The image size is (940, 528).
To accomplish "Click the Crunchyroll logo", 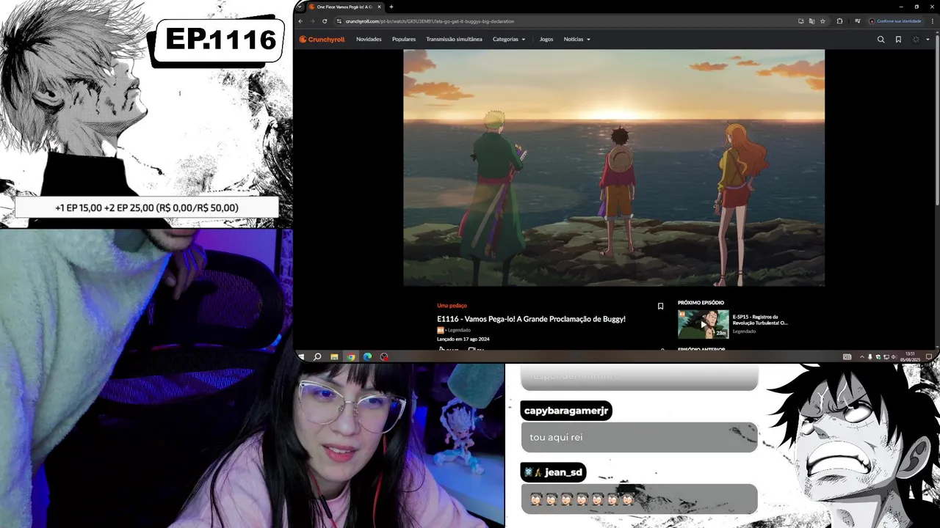I will click(x=322, y=40).
